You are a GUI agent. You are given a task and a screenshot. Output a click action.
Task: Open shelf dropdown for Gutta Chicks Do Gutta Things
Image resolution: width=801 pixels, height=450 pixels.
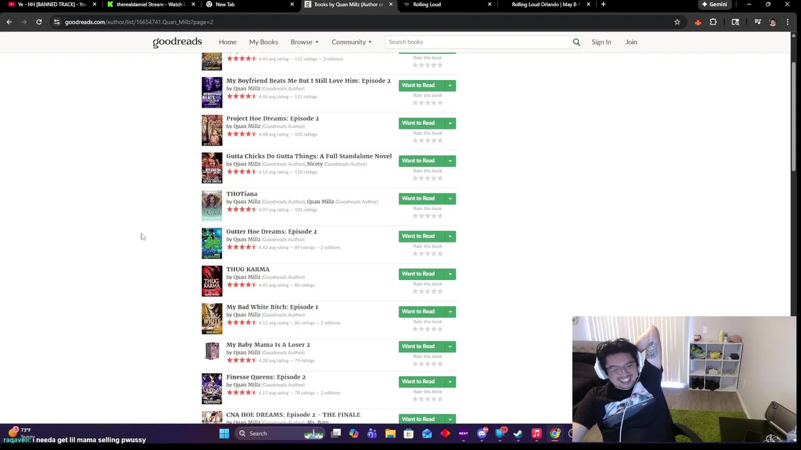450,161
